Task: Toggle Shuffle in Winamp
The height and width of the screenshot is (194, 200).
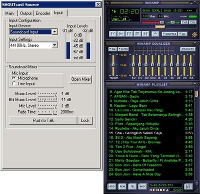Action: (169, 34)
